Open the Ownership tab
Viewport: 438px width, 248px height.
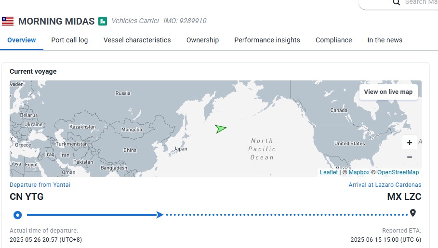click(x=202, y=40)
